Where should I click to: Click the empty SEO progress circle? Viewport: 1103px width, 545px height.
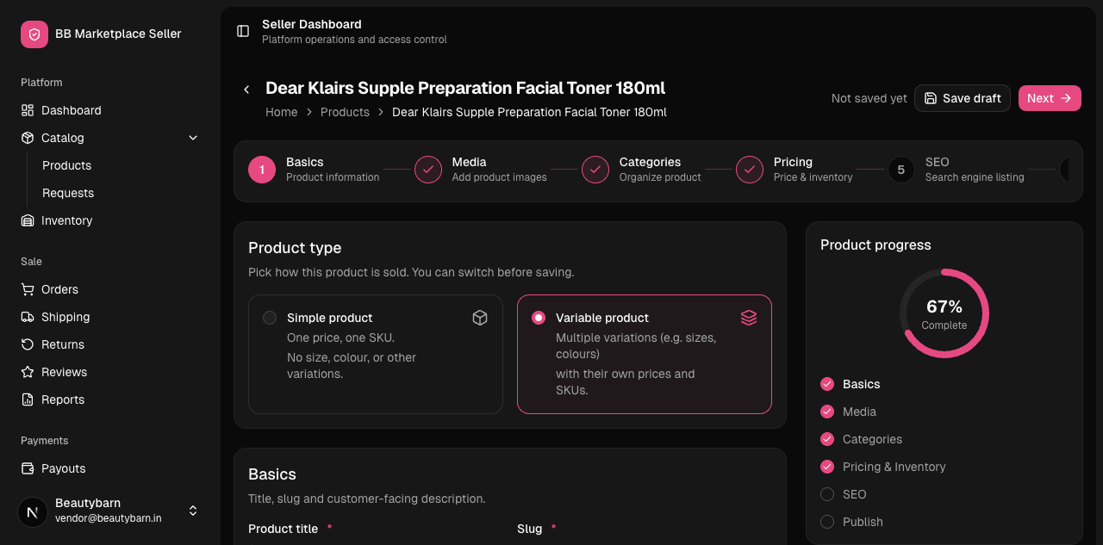(827, 494)
